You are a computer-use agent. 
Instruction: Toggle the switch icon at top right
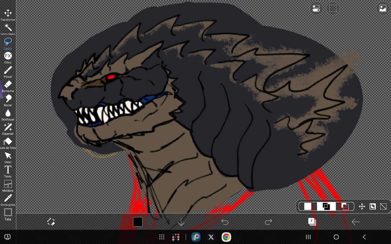pyautogui.click(x=316, y=8)
